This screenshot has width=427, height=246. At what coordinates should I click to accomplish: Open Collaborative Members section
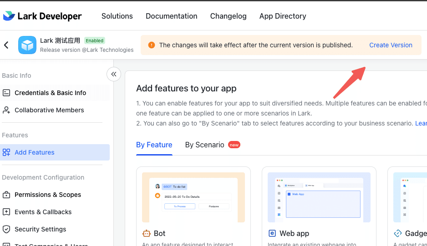point(49,110)
